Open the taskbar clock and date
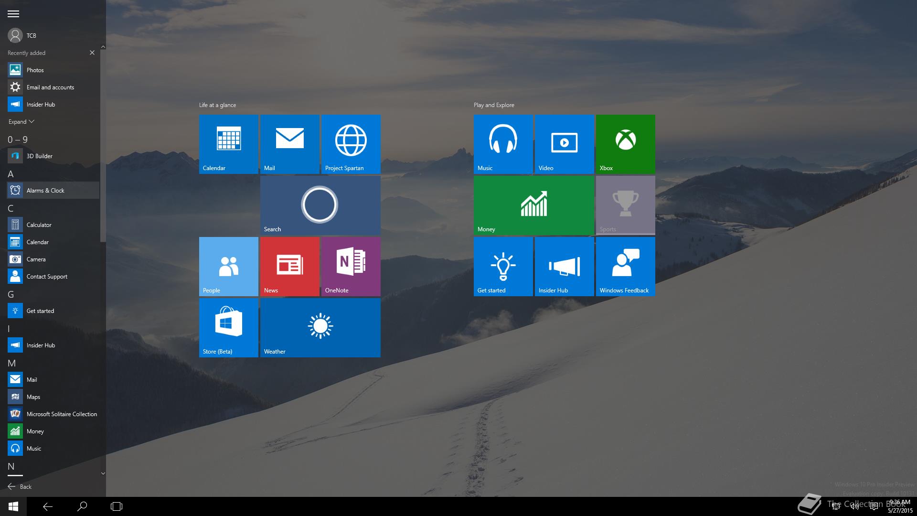The width and height of the screenshot is (917, 516). click(x=900, y=506)
